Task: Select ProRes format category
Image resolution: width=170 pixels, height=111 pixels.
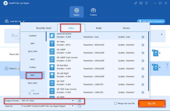Action: coord(33,67)
